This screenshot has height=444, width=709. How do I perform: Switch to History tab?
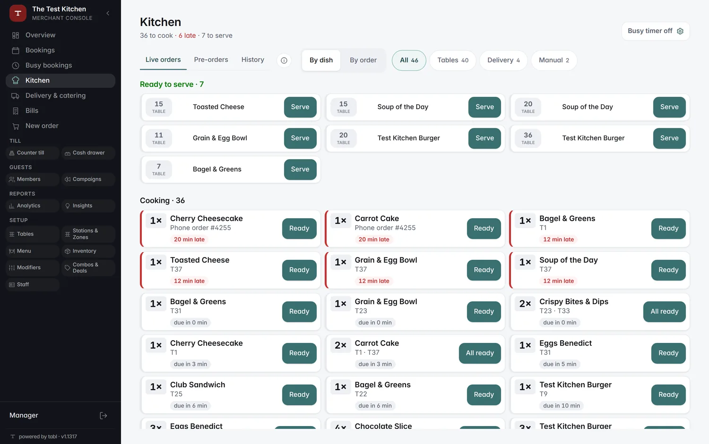pos(253,60)
